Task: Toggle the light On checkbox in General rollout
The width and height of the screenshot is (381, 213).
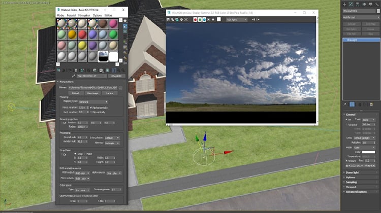Action: point(346,120)
